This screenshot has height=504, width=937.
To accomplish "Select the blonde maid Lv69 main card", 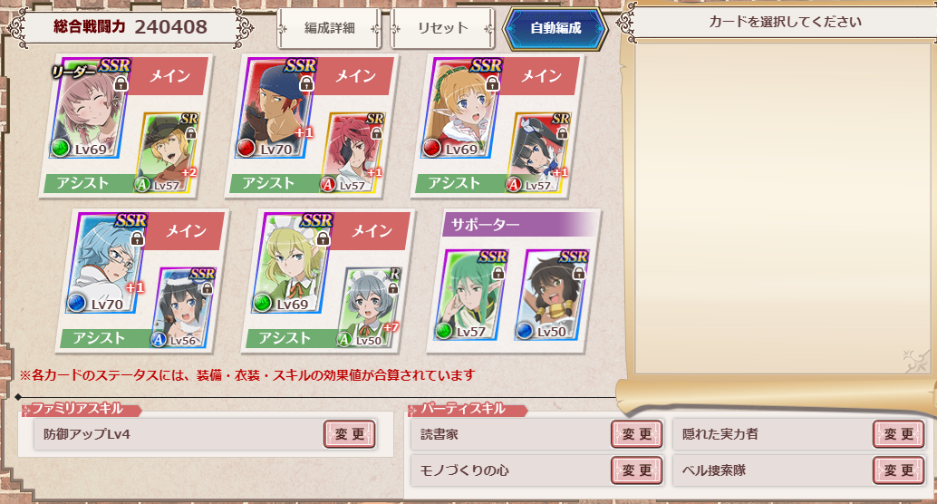I will (x=292, y=263).
